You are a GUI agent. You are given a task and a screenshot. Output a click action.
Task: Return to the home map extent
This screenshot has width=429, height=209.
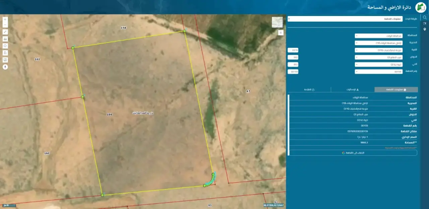[x=5, y=53]
